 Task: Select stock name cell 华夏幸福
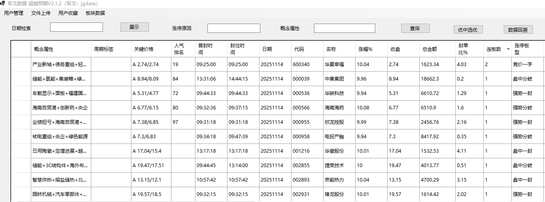coord(339,65)
